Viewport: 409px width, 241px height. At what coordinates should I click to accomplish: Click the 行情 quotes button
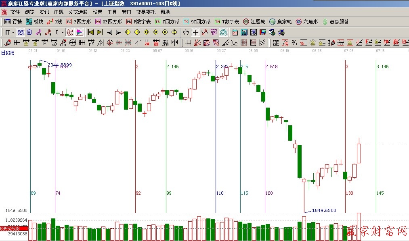tap(13, 22)
